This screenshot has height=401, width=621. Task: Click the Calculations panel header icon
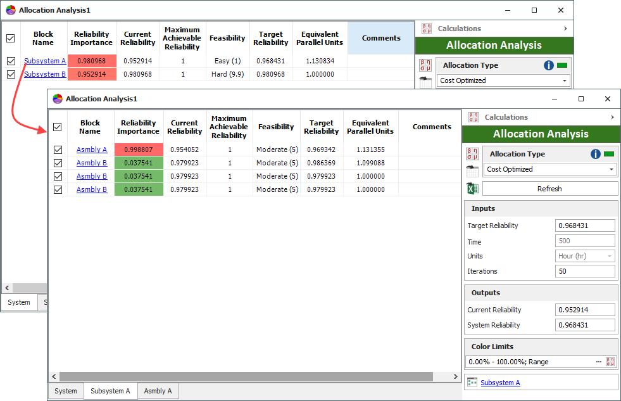pyautogui.click(x=472, y=117)
